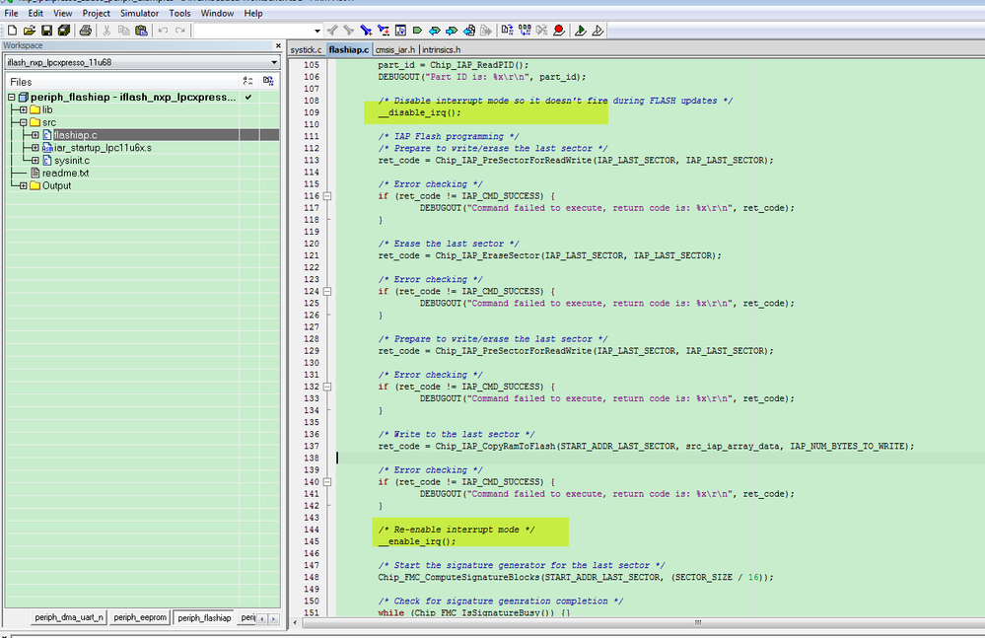This screenshot has height=638, width=985.
Task: Click the Find Next icon
Action: click(x=349, y=31)
